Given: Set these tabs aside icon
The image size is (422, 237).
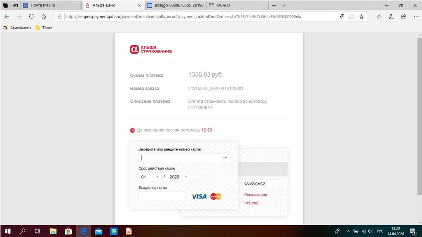Looking at the screenshot, I should tap(16, 5).
